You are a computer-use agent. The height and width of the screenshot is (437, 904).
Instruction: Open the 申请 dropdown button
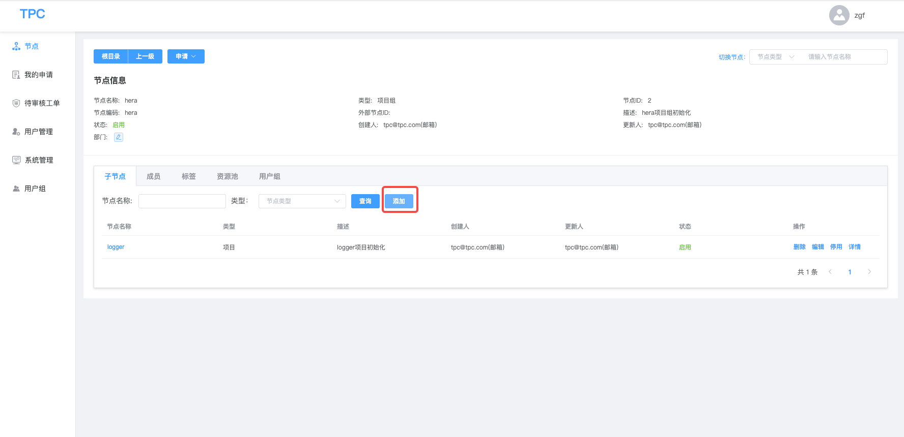[x=186, y=56]
